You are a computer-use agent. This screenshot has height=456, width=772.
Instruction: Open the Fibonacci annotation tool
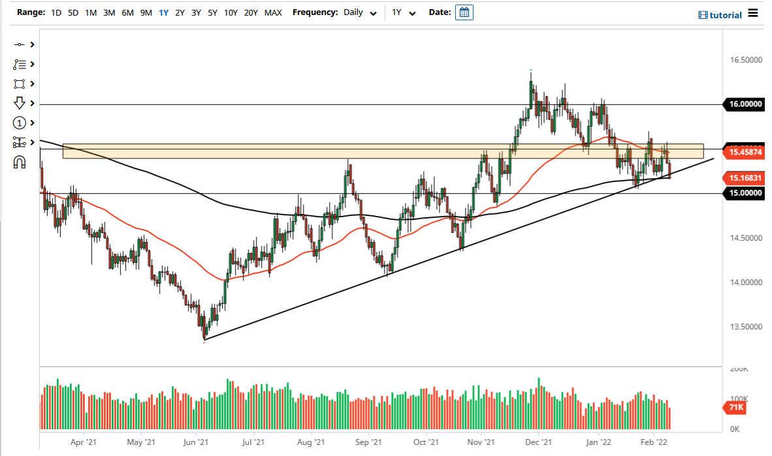20,64
